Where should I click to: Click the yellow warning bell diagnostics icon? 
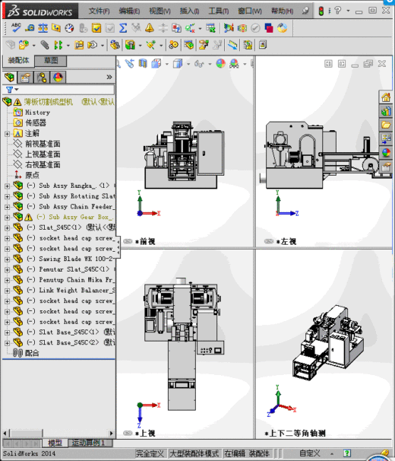click(150, 28)
